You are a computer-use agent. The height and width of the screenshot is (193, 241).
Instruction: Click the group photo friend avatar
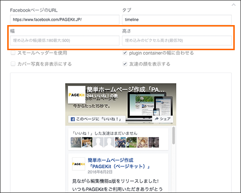120,142
